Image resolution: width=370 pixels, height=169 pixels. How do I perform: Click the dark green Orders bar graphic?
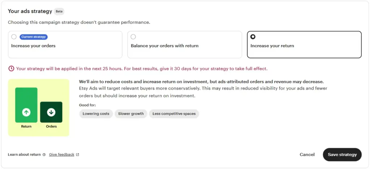click(51, 106)
